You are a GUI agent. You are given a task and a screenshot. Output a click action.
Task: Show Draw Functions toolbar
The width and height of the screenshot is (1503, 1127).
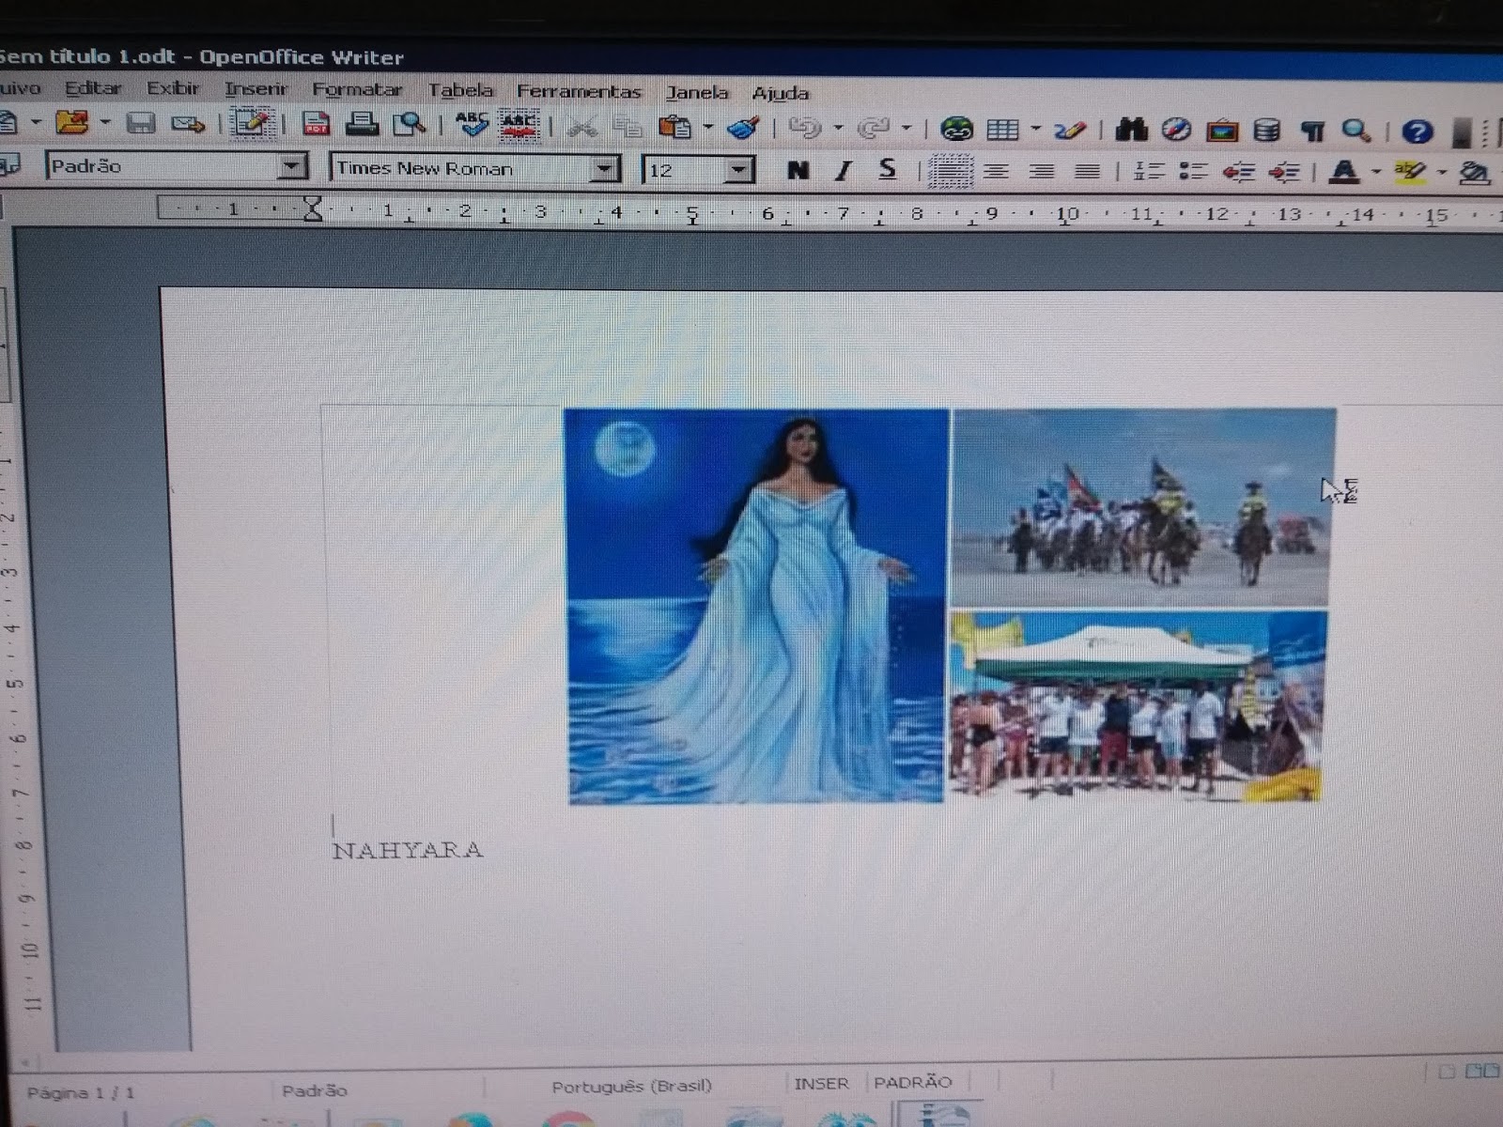click(x=1070, y=130)
